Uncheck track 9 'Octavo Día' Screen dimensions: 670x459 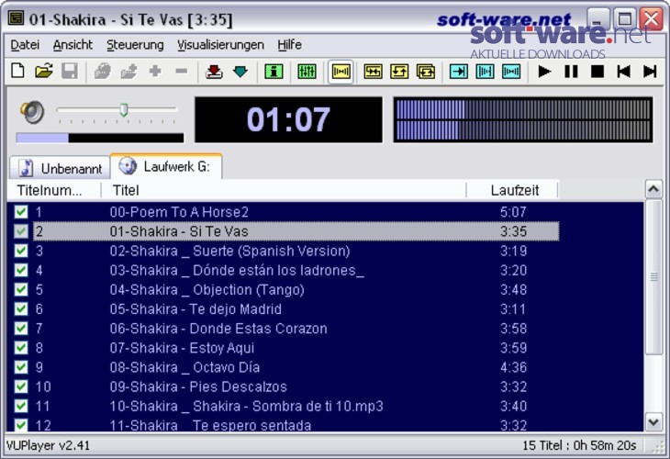(21, 367)
